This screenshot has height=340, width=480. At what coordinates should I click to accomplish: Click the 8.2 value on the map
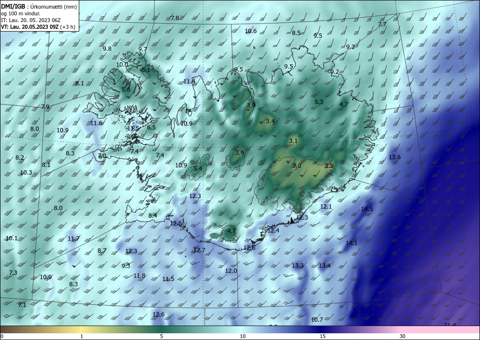pyautogui.click(x=20, y=158)
